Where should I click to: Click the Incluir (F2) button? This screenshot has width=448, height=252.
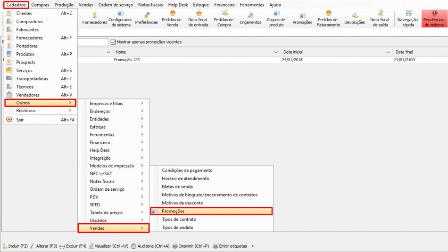coord(15,246)
